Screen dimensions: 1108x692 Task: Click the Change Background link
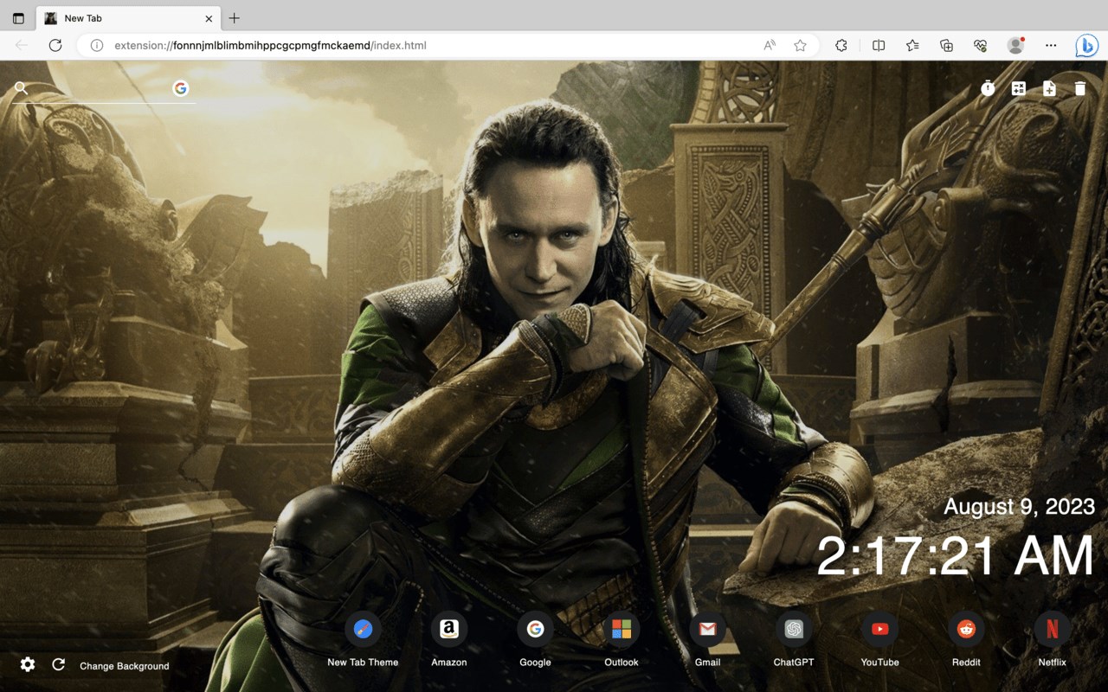(x=124, y=666)
